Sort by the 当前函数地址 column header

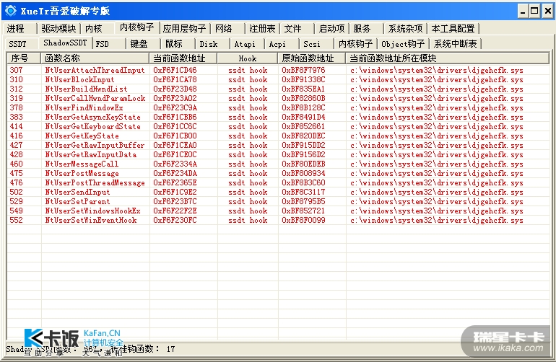[x=183, y=58]
